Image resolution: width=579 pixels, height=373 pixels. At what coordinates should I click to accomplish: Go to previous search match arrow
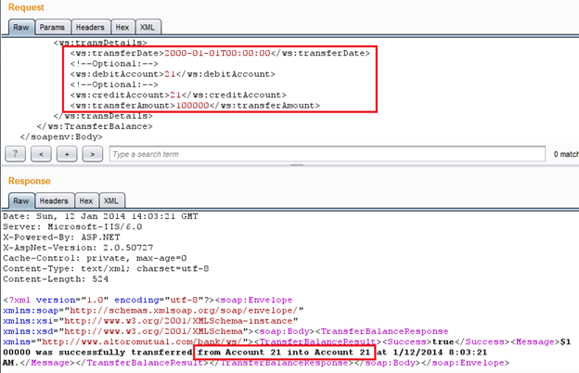41,153
